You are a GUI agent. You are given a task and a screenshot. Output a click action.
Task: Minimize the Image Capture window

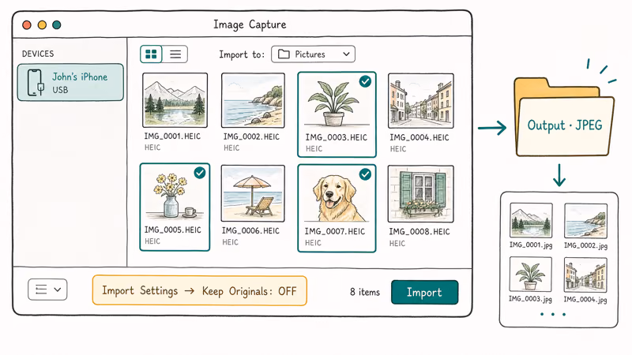click(x=42, y=25)
